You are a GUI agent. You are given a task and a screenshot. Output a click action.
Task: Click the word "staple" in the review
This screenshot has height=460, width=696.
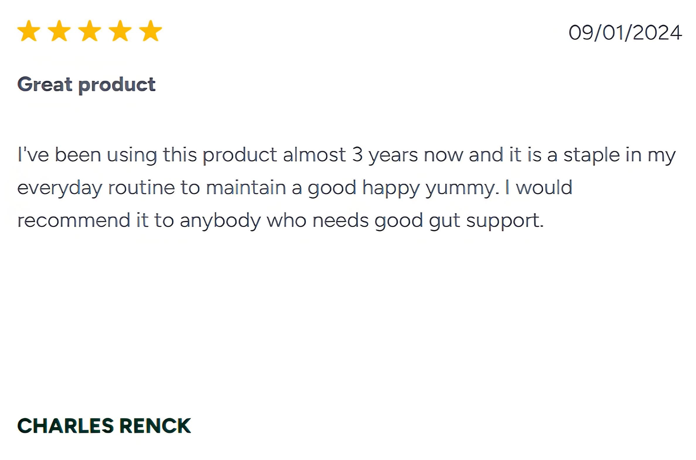(x=591, y=155)
